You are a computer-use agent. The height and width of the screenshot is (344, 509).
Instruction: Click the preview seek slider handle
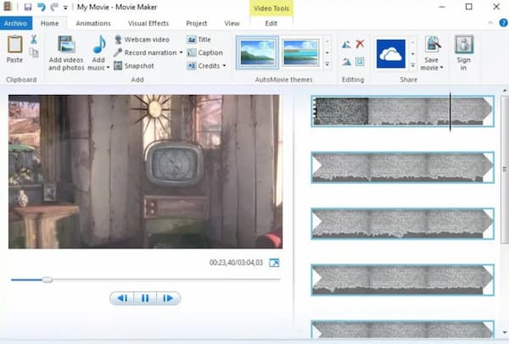click(47, 280)
